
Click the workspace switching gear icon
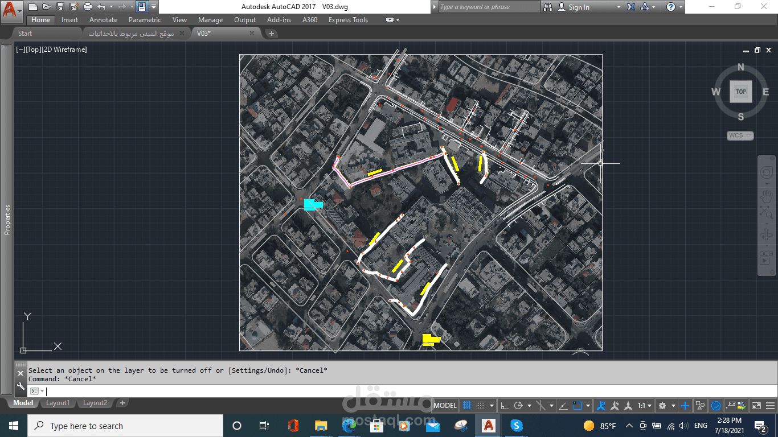(662, 406)
